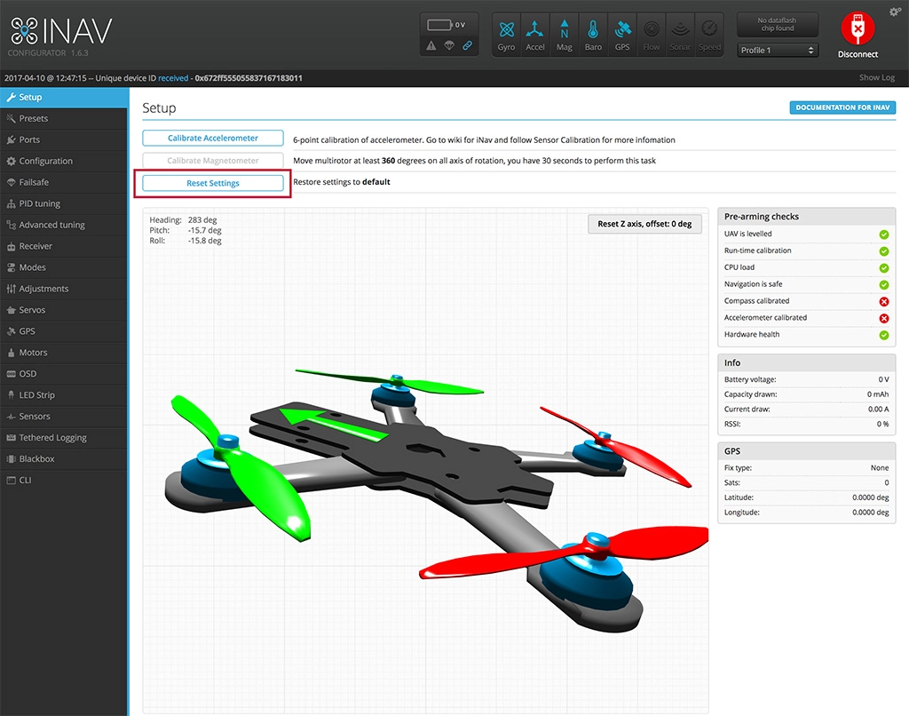Click the Sonar sensor icon

click(x=680, y=35)
